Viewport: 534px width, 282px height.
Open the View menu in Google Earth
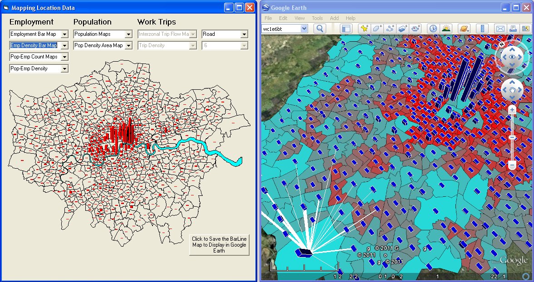click(299, 18)
